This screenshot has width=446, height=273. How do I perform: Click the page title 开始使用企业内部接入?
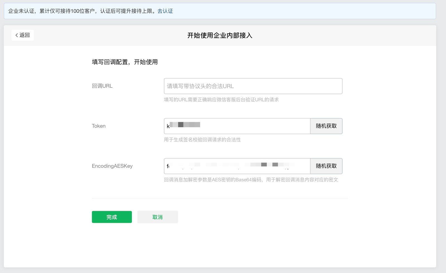point(220,36)
